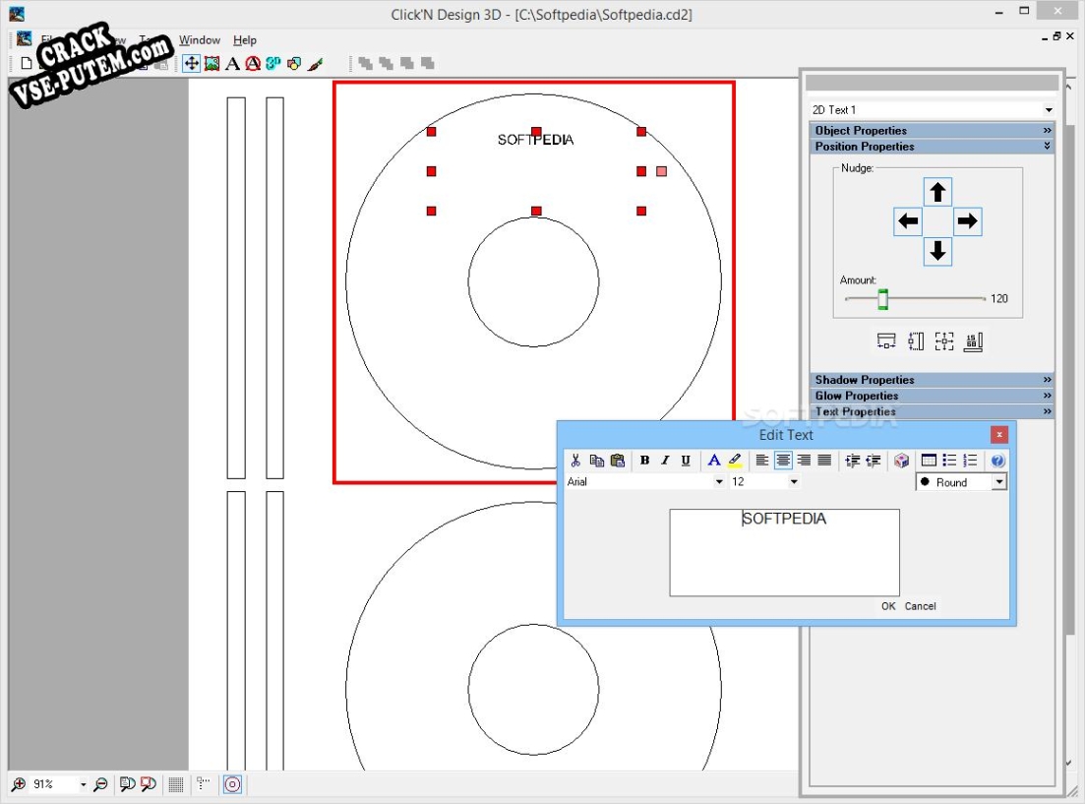Select the paintbrush tool in the toolbar
Viewport: 1085px width, 804px height.
point(315,64)
